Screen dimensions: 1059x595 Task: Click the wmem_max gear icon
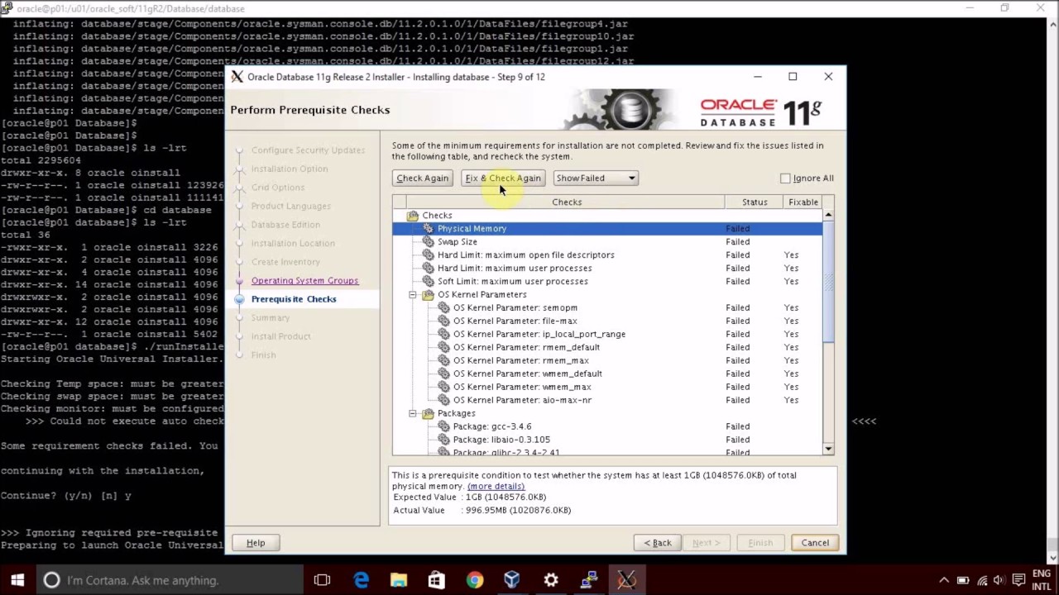(x=443, y=387)
